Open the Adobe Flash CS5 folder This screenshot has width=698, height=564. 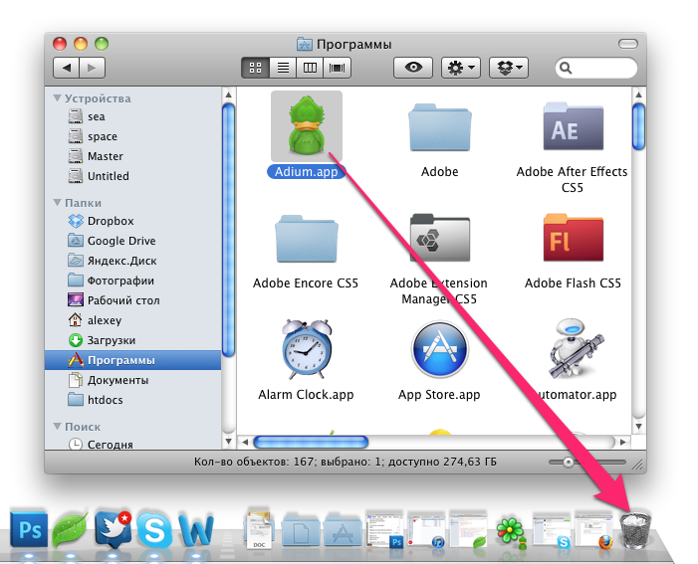click(x=574, y=238)
